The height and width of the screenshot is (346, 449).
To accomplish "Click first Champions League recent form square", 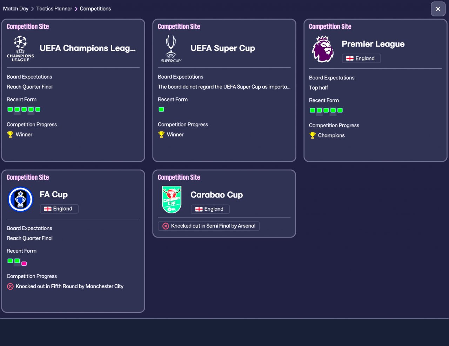I will pos(10,110).
